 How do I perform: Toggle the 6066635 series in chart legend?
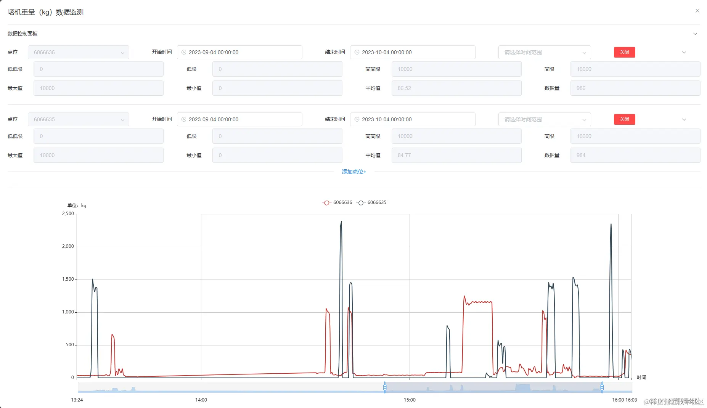[371, 202]
